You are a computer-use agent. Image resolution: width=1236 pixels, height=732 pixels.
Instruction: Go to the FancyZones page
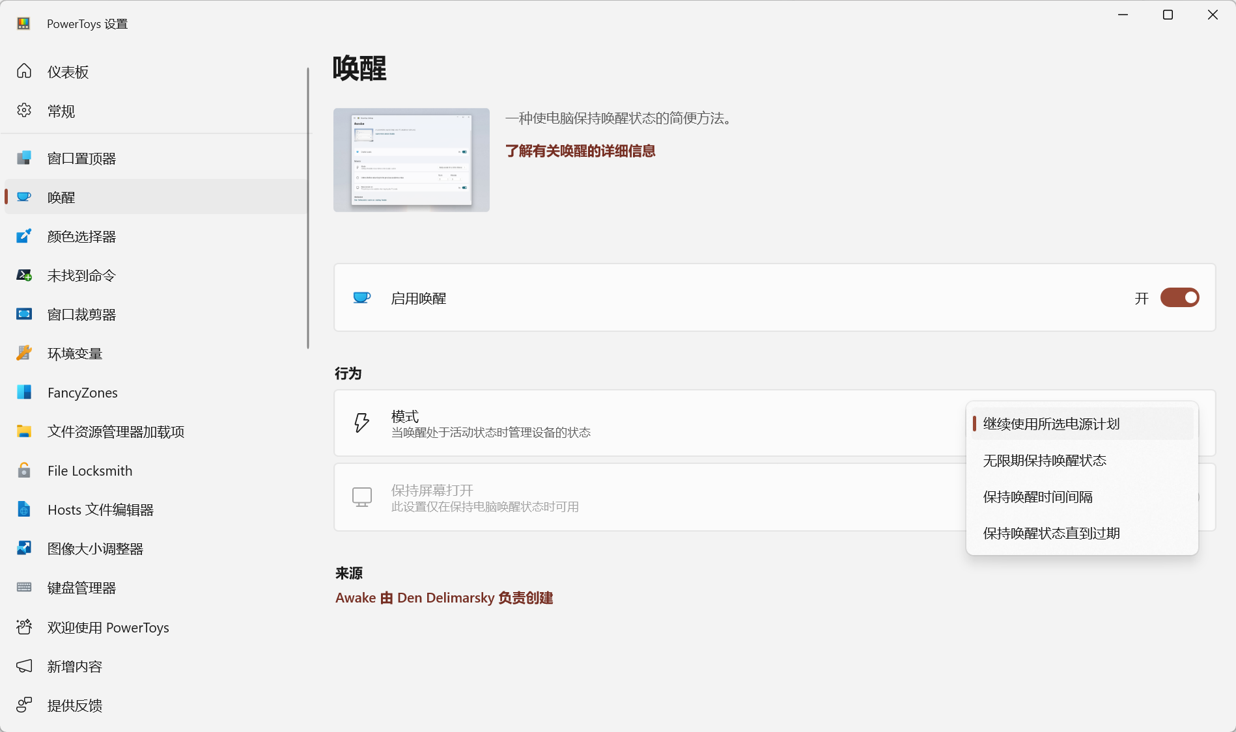pyautogui.click(x=155, y=392)
